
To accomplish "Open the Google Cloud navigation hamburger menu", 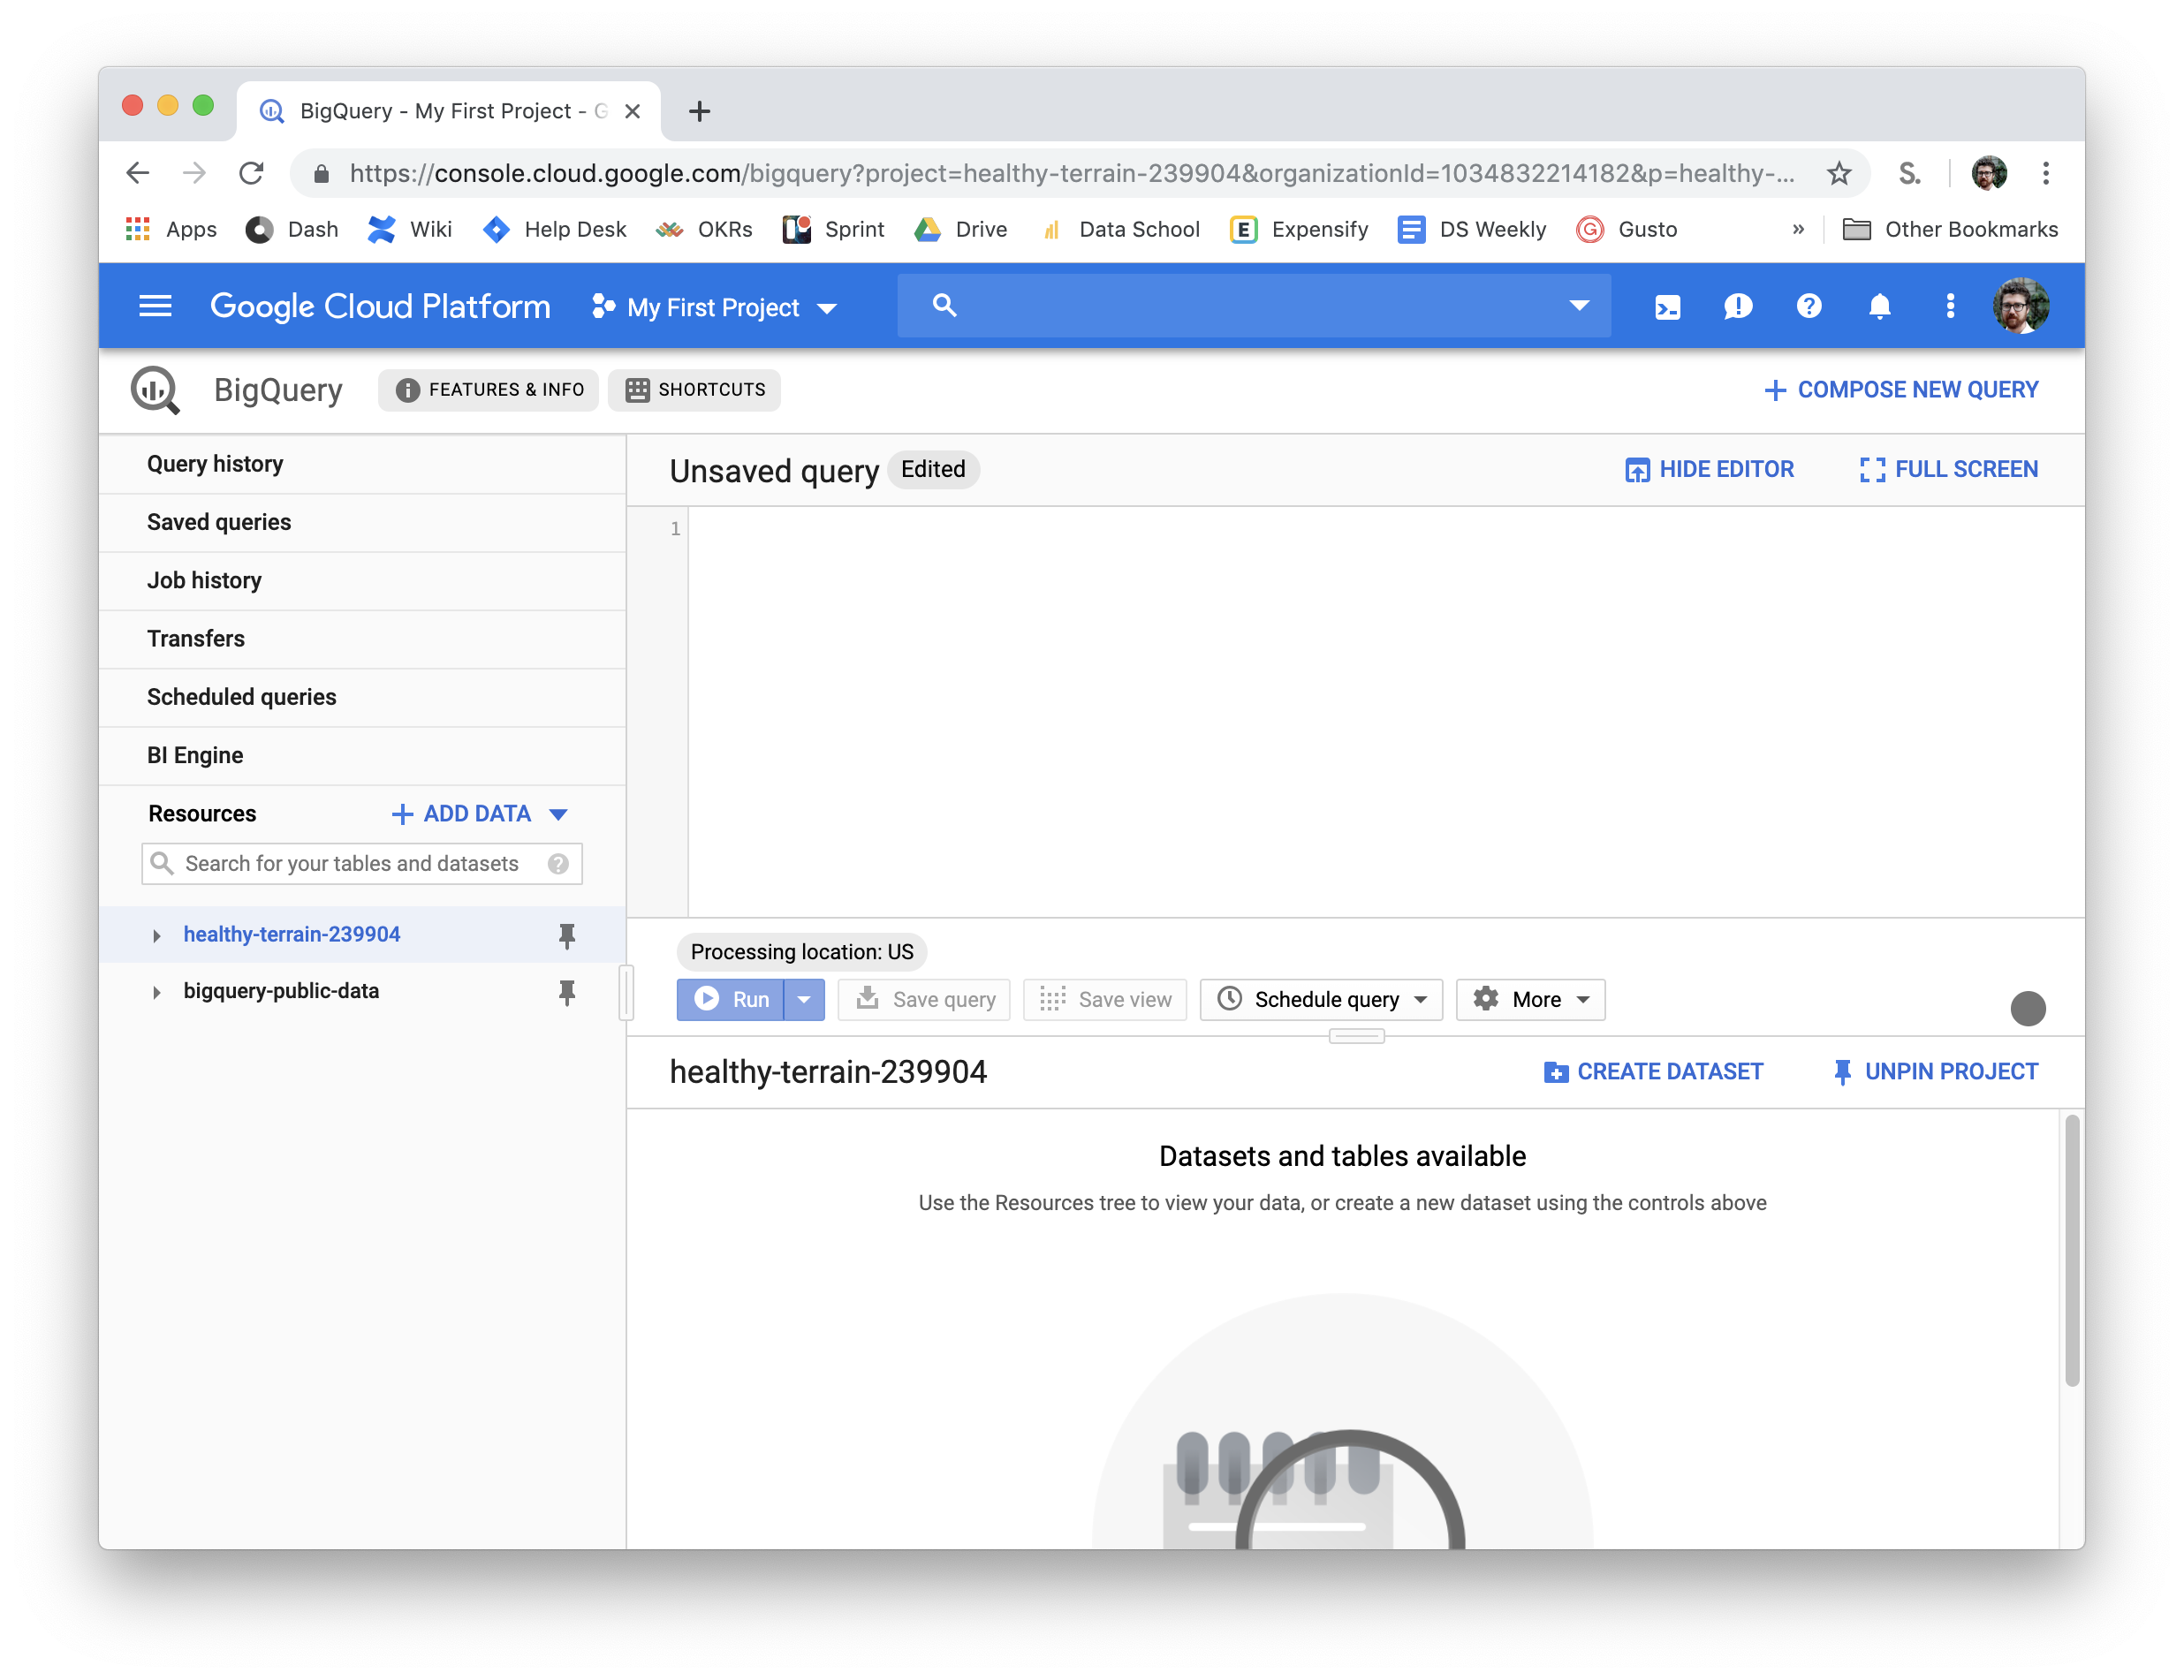I will (x=155, y=306).
